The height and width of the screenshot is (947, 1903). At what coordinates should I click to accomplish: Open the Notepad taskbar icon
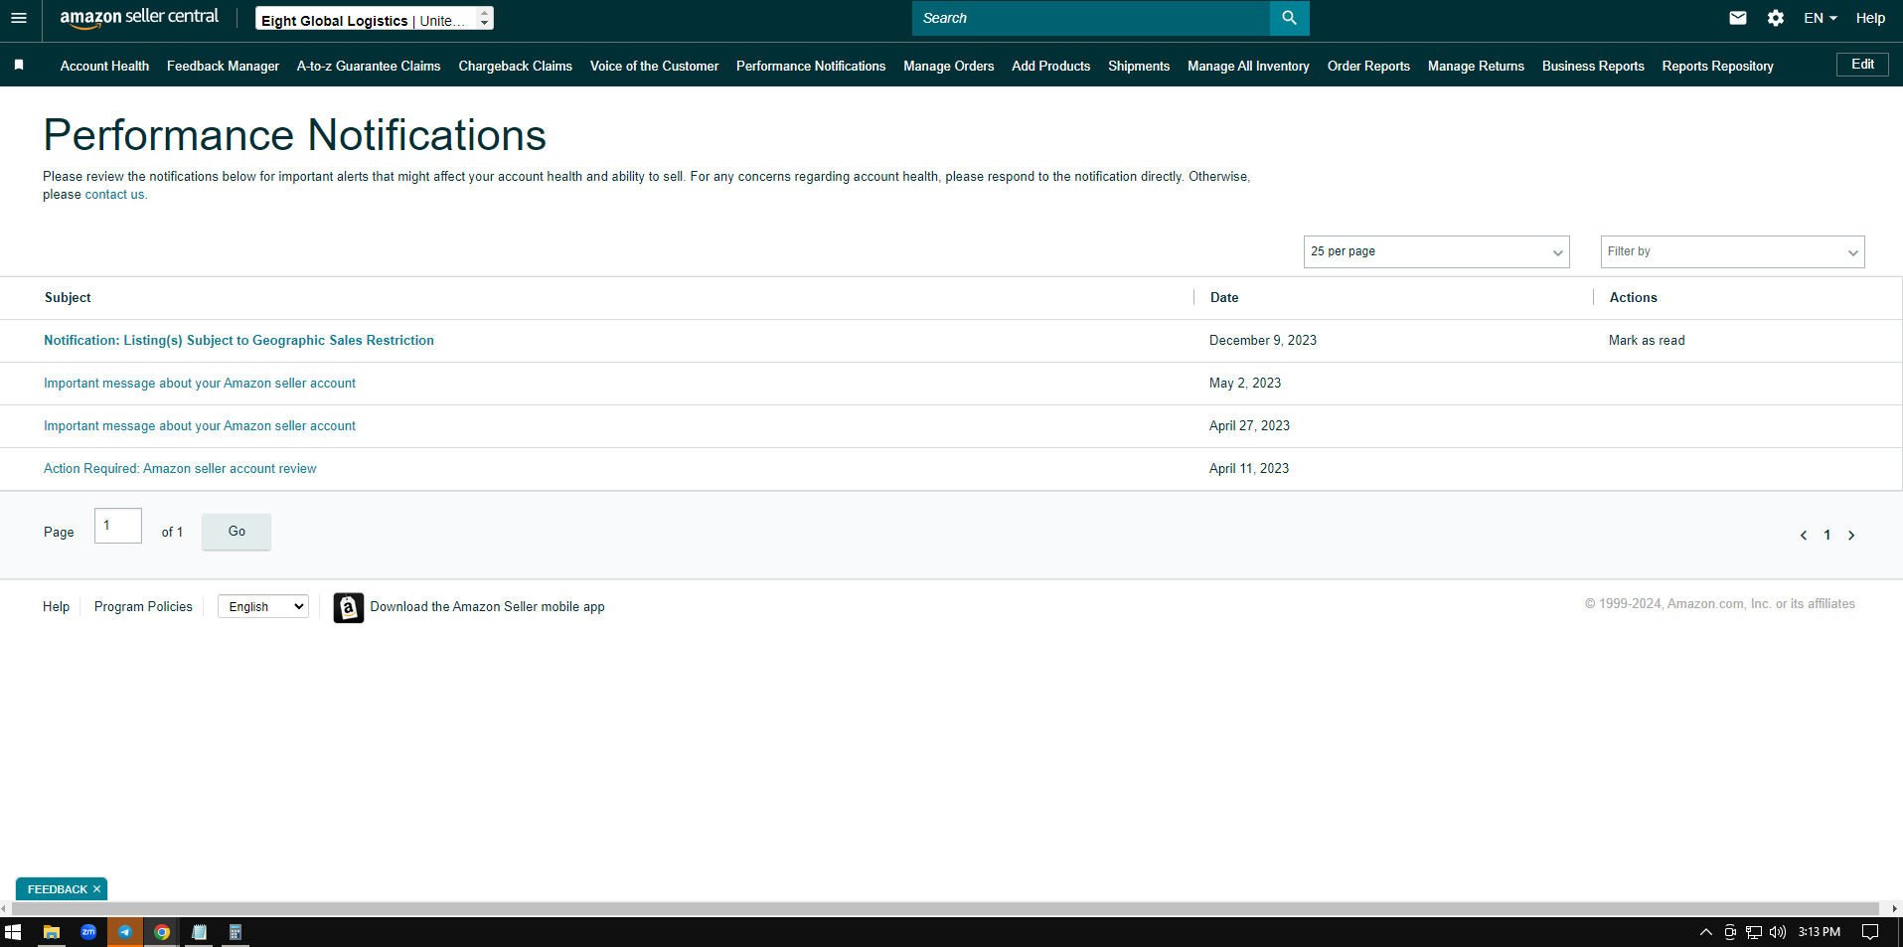point(199,932)
